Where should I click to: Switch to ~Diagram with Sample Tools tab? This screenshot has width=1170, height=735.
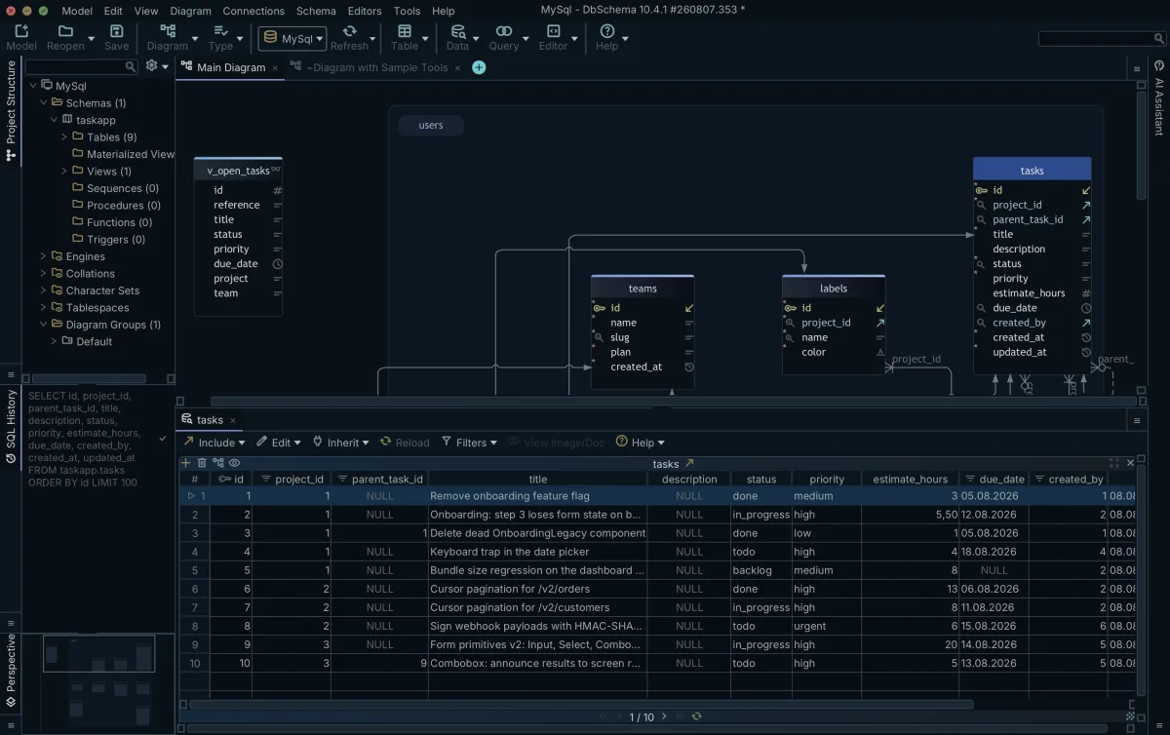(x=377, y=67)
